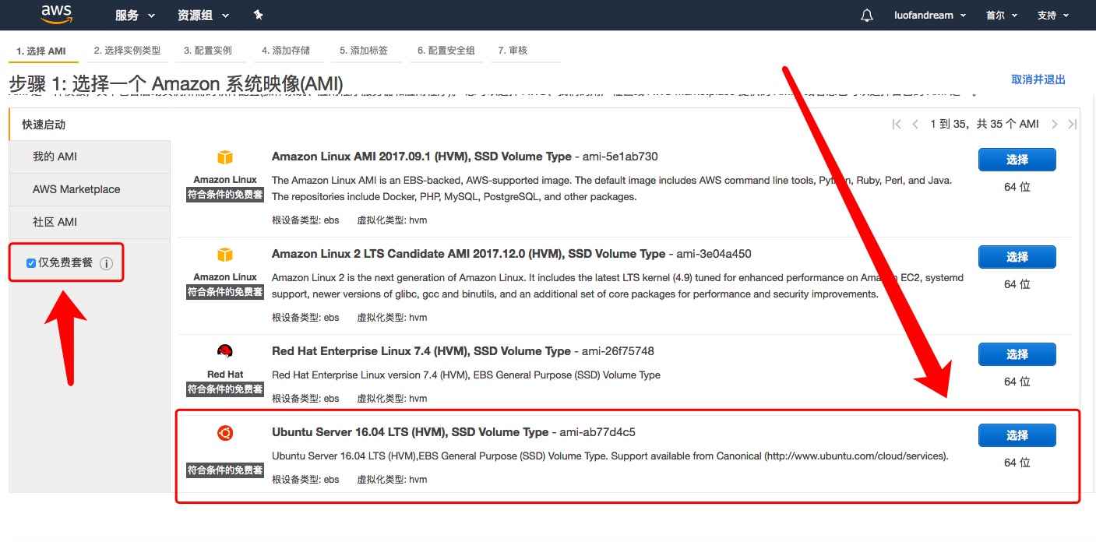This screenshot has width=1096, height=542.
Task: Click Cancel and Exit link
Action: [x=1038, y=79]
